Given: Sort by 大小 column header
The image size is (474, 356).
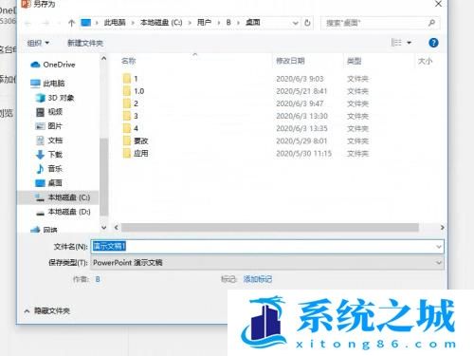Looking at the screenshot, I should click(x=425, y=61).
